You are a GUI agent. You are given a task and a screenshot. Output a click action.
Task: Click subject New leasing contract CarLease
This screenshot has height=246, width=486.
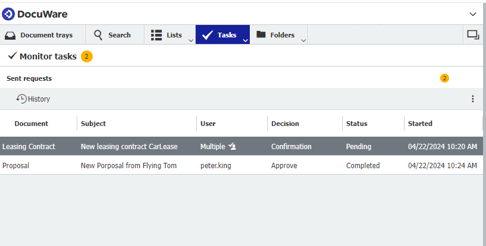pyautogui.click(x=129, y=147)
